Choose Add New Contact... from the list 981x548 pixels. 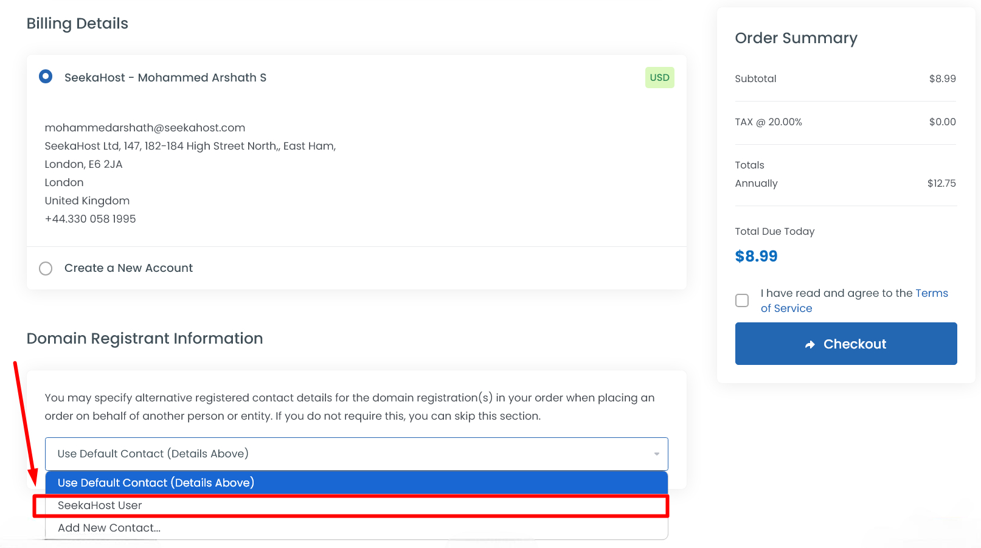[x=356, y=528]
